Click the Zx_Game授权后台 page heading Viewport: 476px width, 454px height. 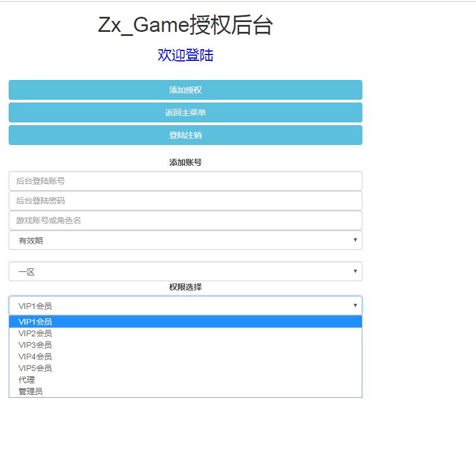pos(186,26)
